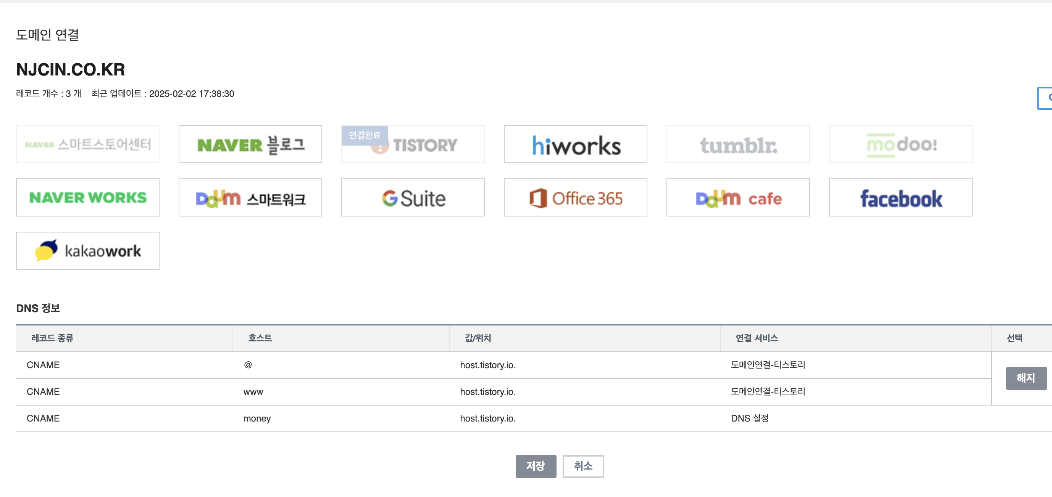
Task: Click the partially visible blue button at right edge
Action: (x=1045, y=98)
